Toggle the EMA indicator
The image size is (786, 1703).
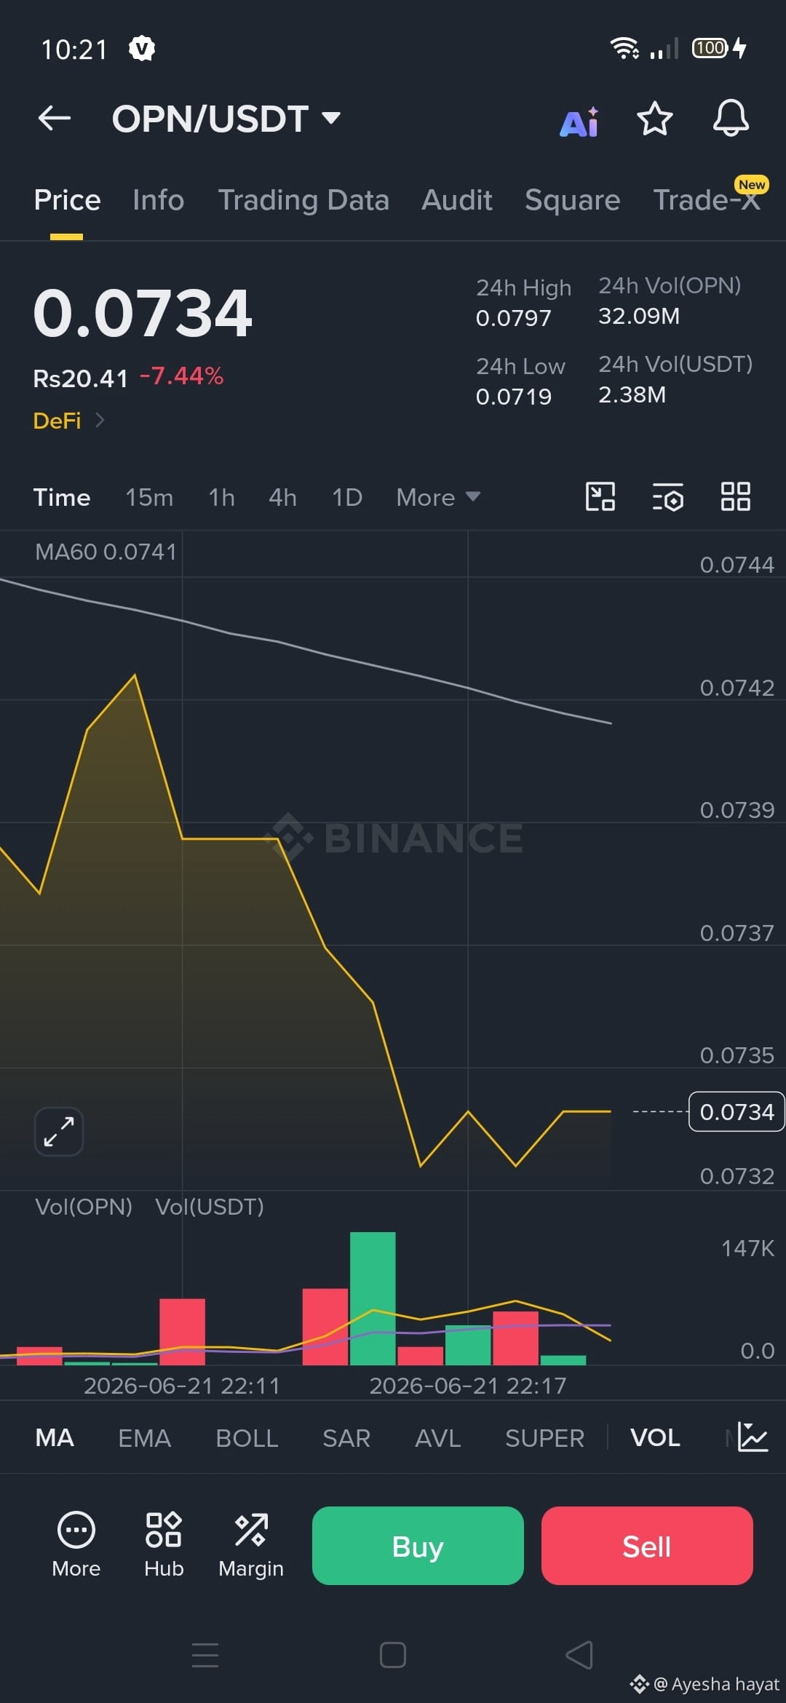point(144,1438)
